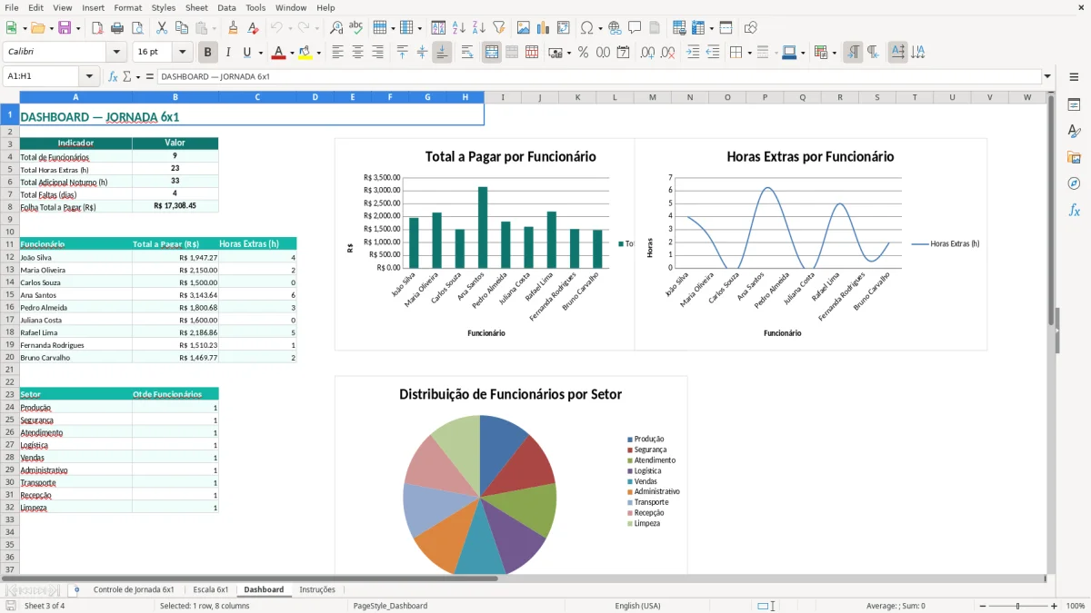Viewport: 1091px width, 613px height.
Task: Copy selection with the Copy icon
Action: tap(182, 28)
